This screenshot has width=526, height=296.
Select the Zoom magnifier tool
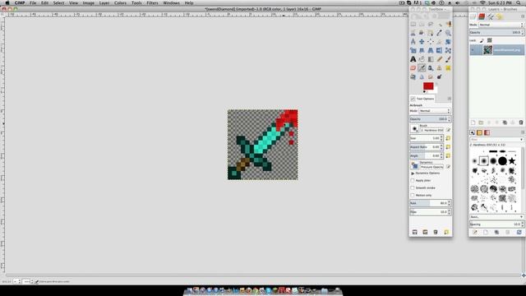(x=448, y=33)
